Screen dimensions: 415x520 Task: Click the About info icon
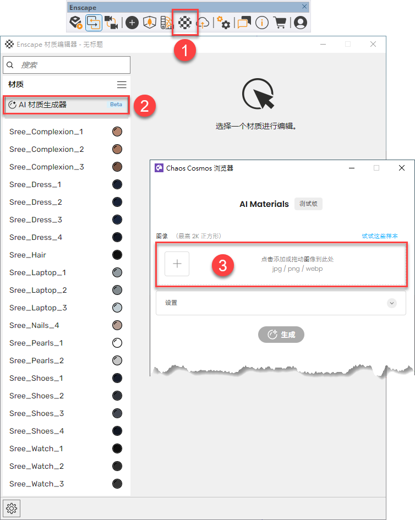(262, 23)
